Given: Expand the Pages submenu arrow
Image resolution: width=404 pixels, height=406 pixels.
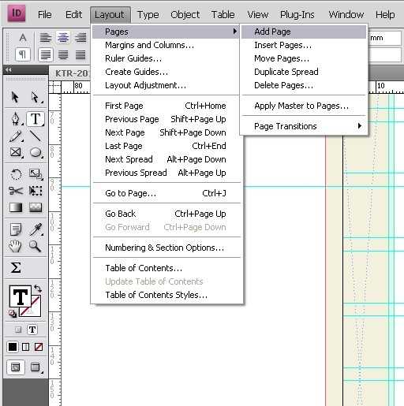Looking at the screenshot, I should coord(235,32).
